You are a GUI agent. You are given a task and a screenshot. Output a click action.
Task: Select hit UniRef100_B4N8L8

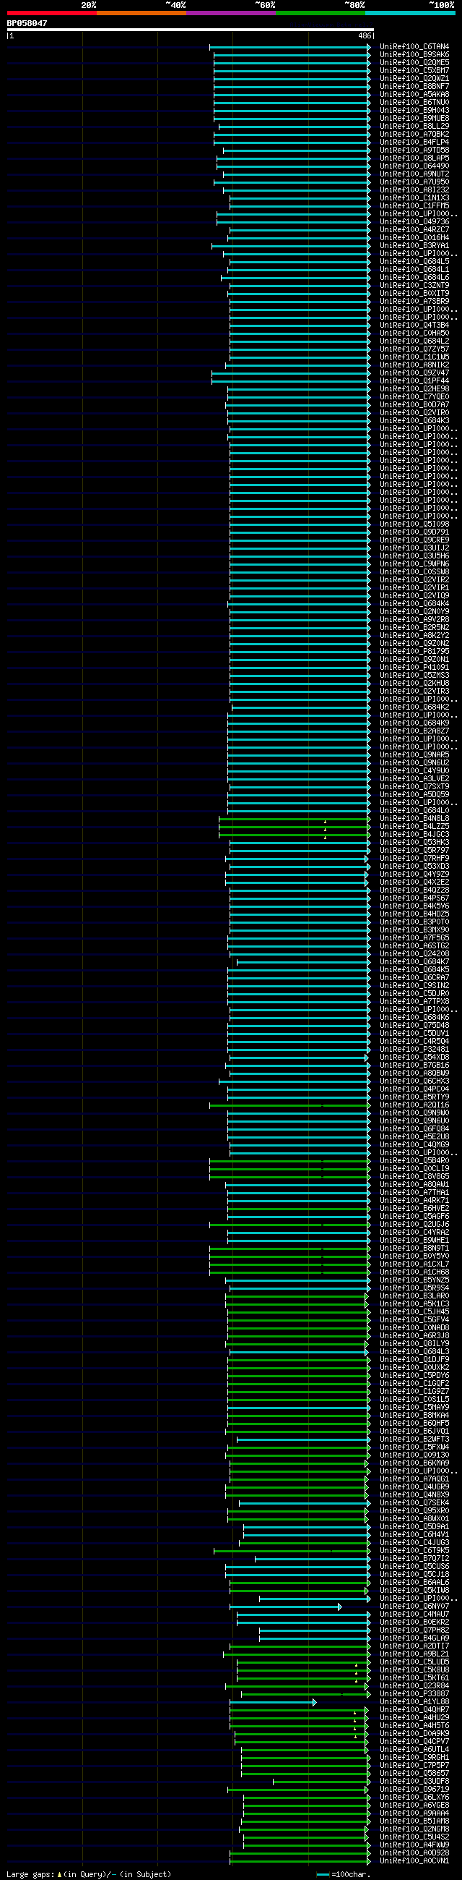414,819
